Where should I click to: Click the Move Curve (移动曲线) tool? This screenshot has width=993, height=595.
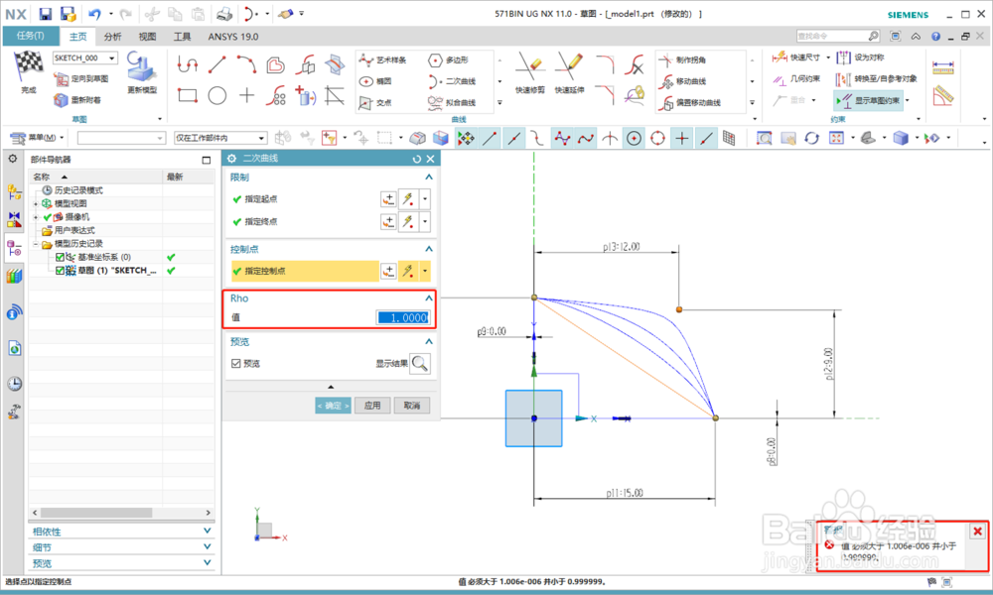point(682,81)
